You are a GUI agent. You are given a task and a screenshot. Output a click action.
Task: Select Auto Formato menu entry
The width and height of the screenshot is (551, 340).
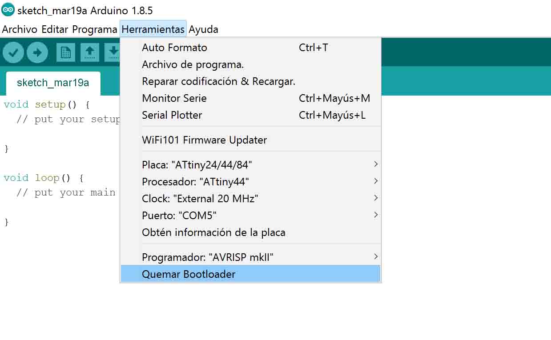click(x=251, y=48)
